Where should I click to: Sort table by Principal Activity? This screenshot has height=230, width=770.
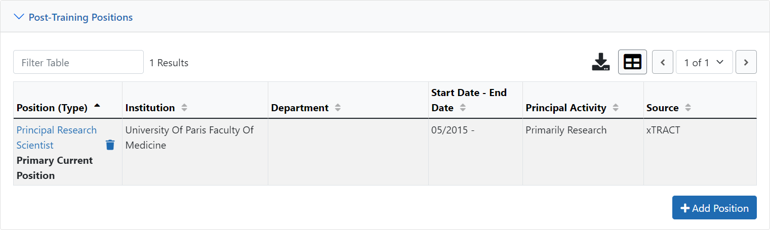616,108
